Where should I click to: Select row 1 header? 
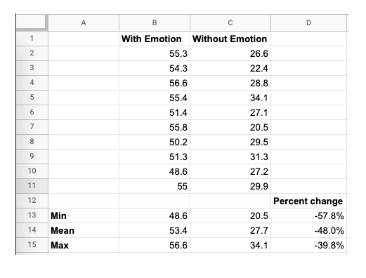point(32,39)
